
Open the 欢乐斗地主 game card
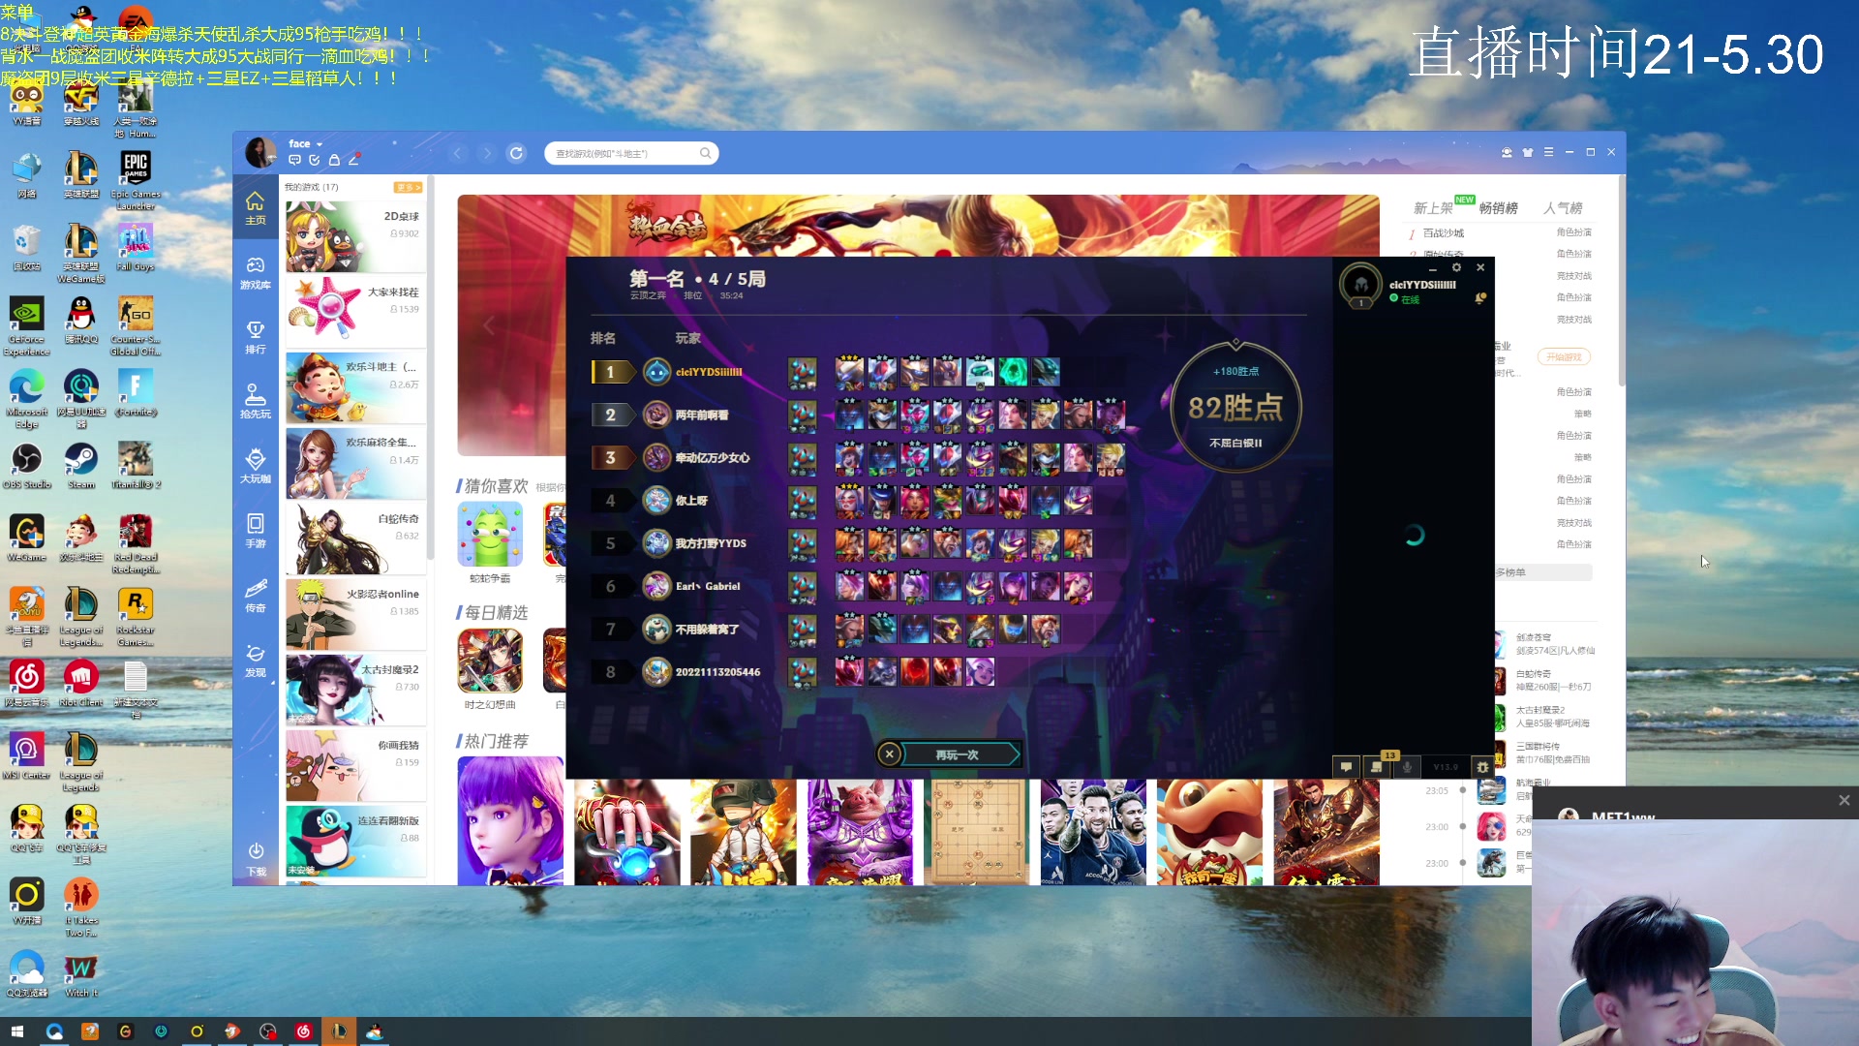[x=355, y=386]
